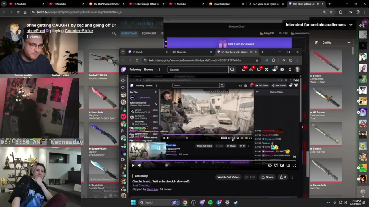Open Spotify from the taskbar
This screenshot has height=207, width=369.
tap(210, 202)
